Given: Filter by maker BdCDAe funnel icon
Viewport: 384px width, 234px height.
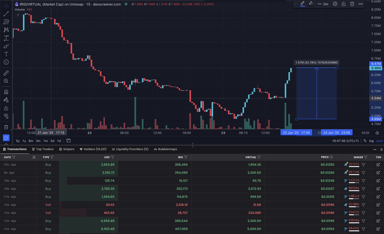Looking at the screenshot, I should tap(363, 189).
